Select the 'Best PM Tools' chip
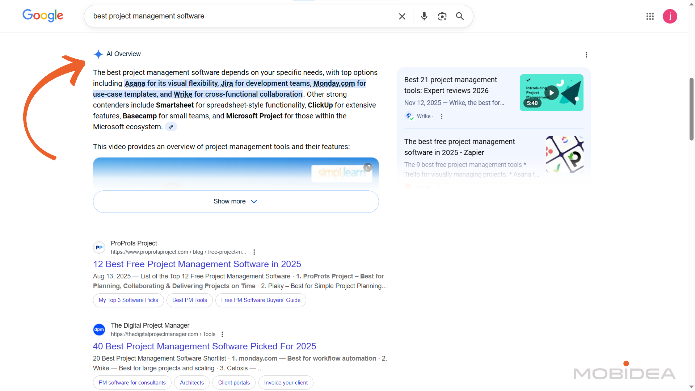This screenshot has height=391, width=695. click(x=189, y=300)
